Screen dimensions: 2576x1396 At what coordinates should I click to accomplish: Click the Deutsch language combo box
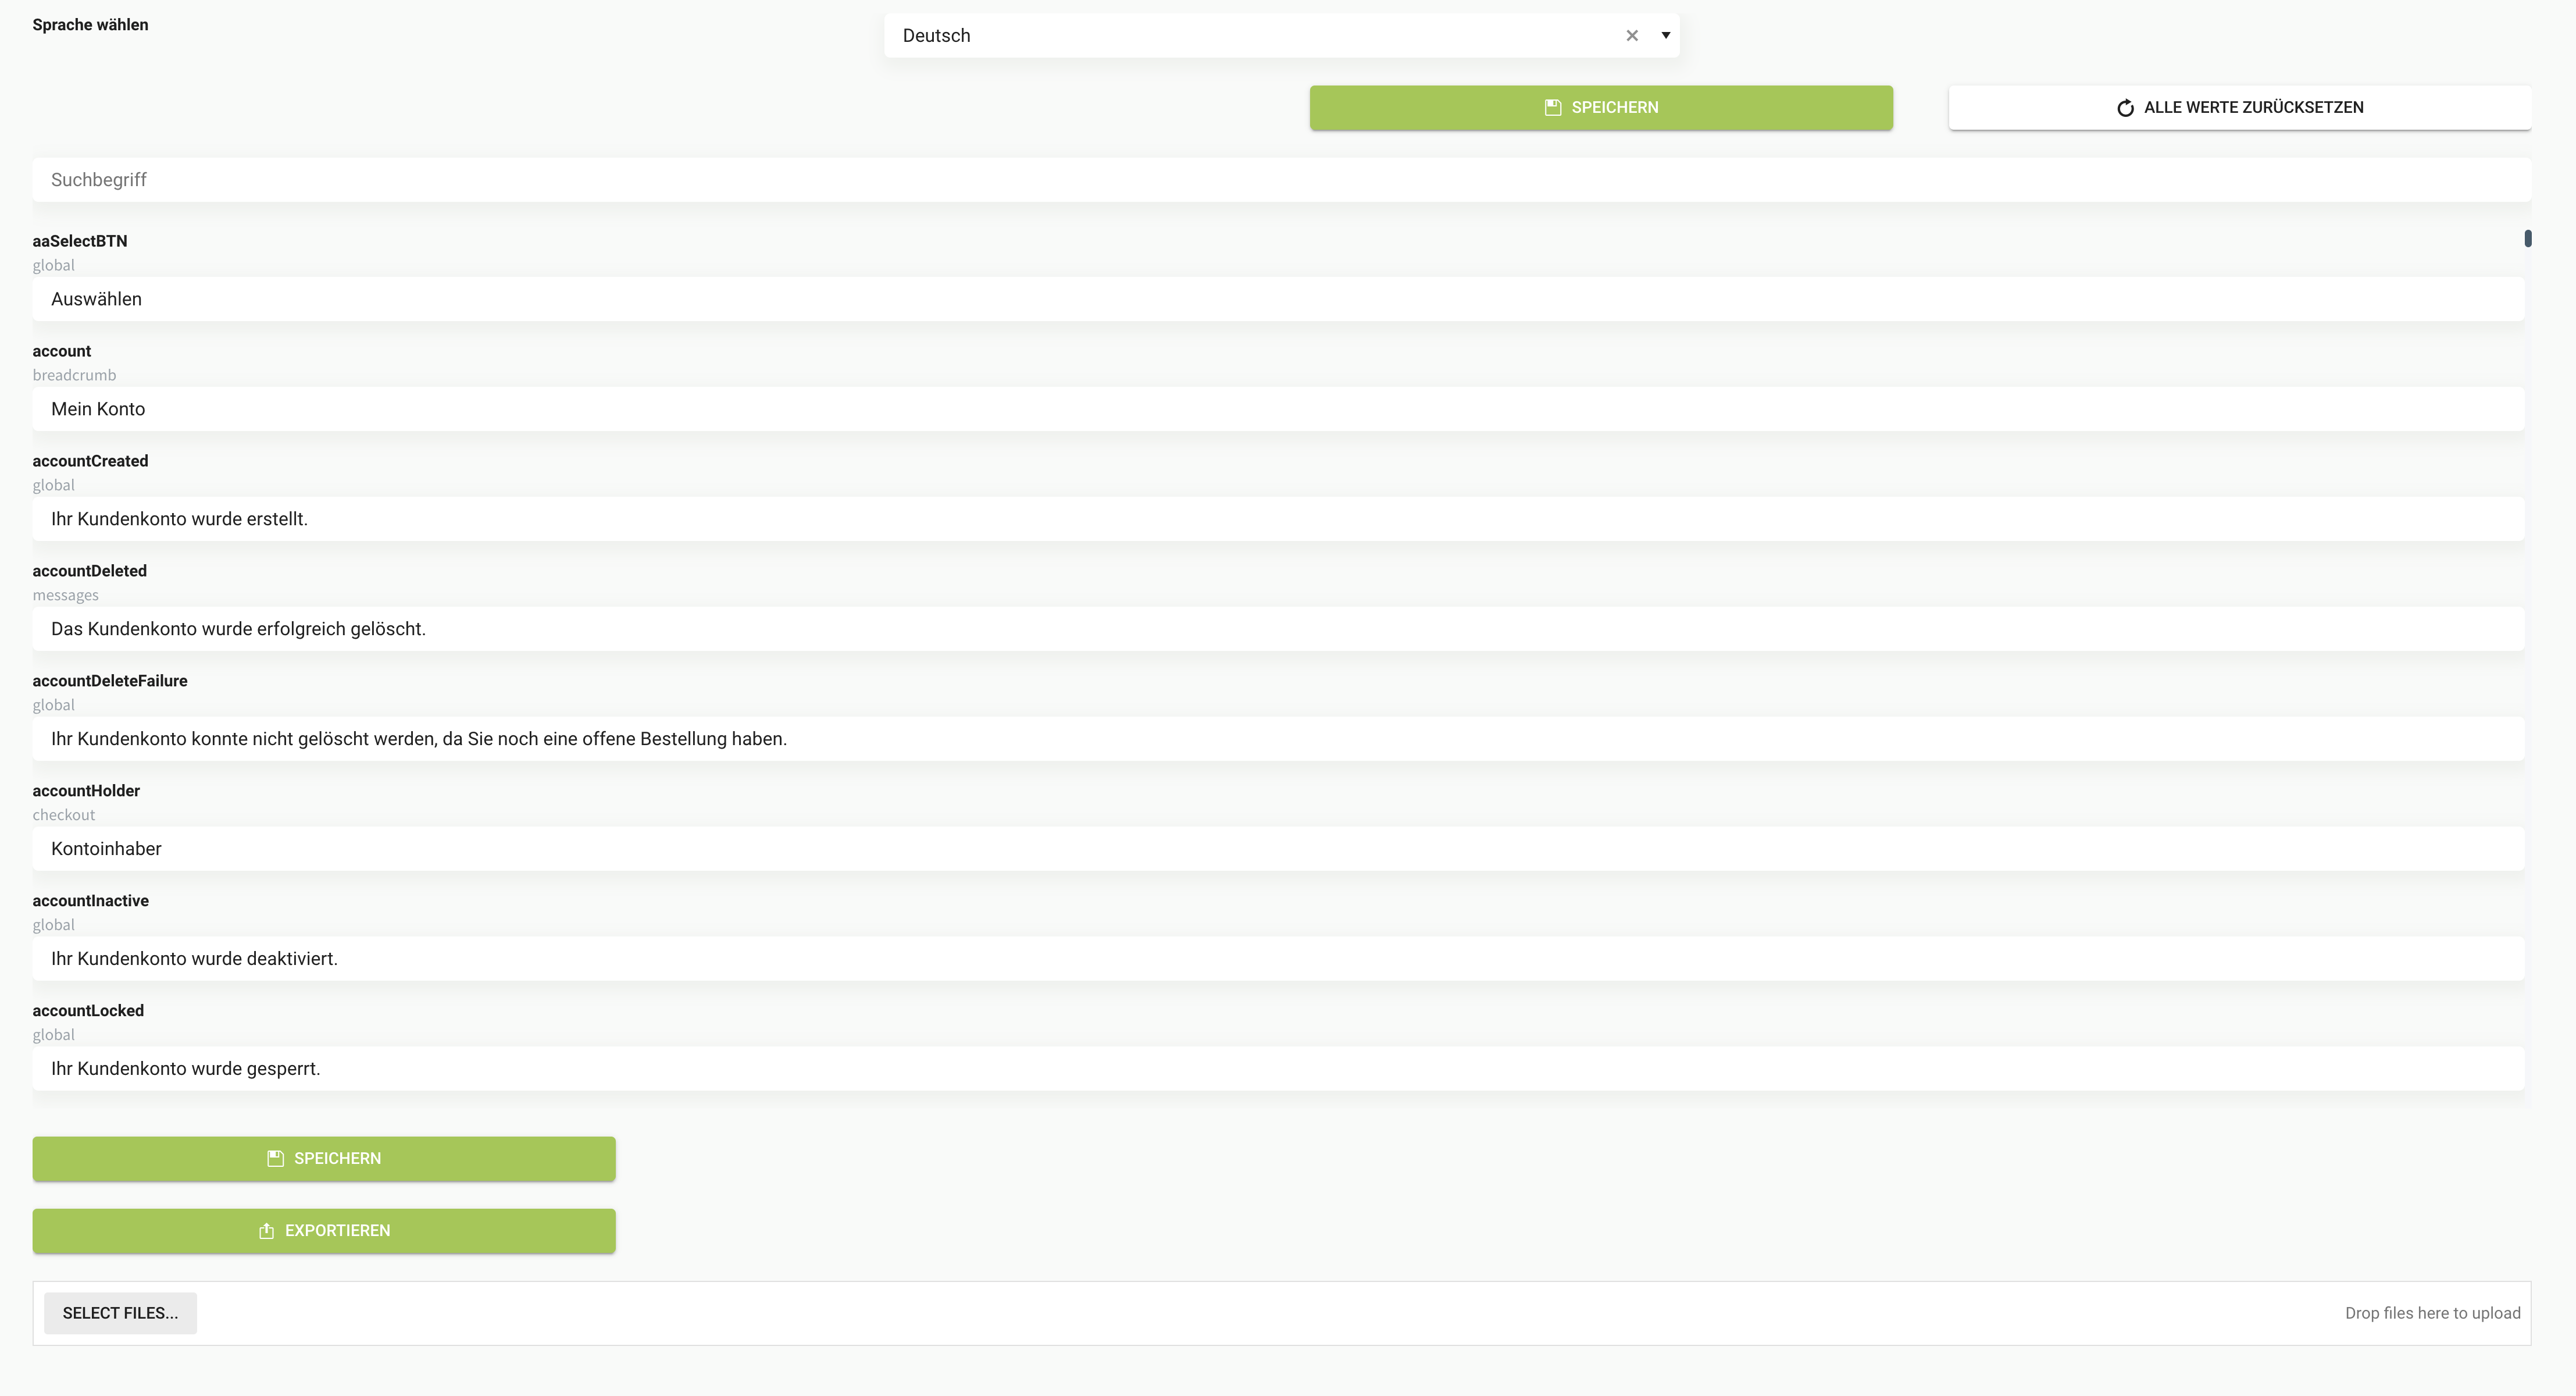coord(1250,36)
